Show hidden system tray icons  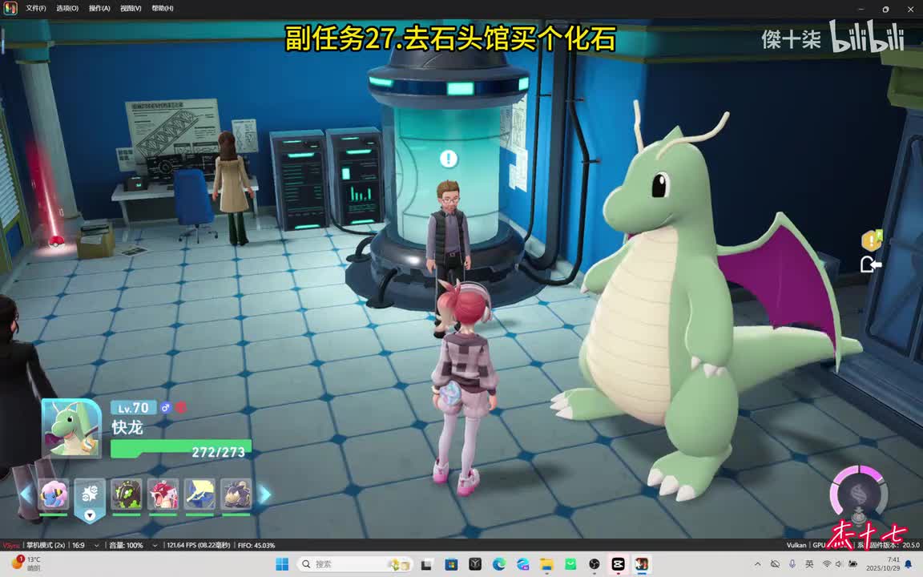click(x=758, y=564)
